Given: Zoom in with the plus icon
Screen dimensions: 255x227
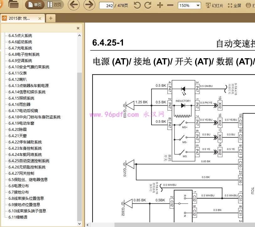Looking at the screenshot, I should pyautogui.click(x=160, y=5).
